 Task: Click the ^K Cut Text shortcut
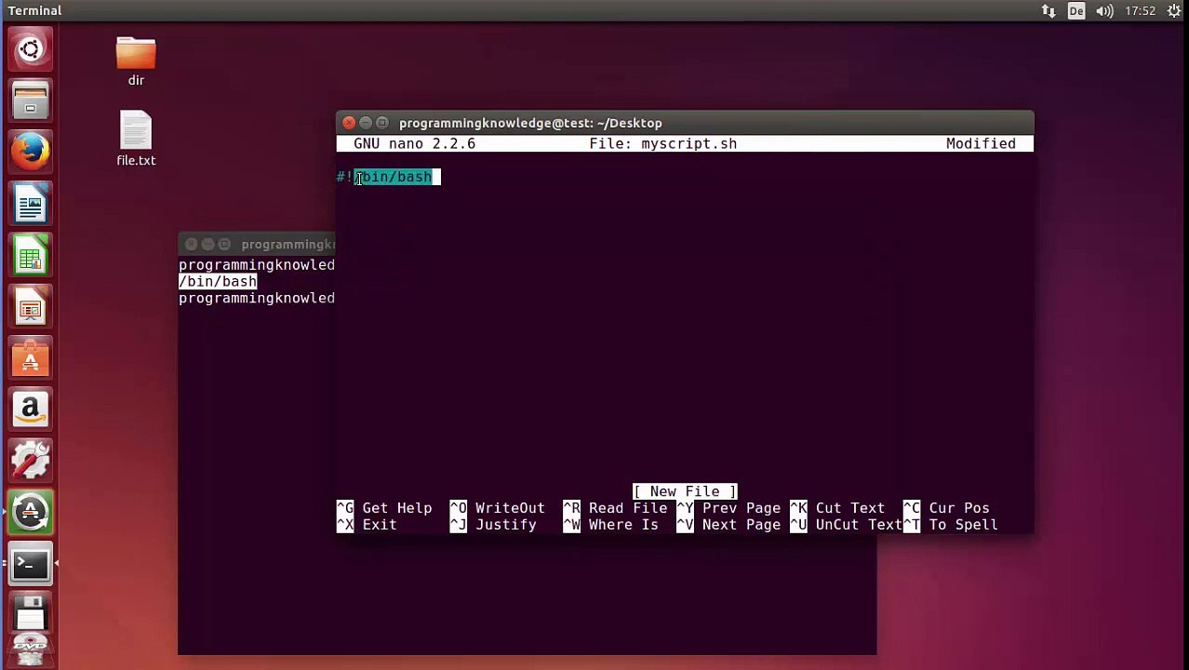point(837,508)
